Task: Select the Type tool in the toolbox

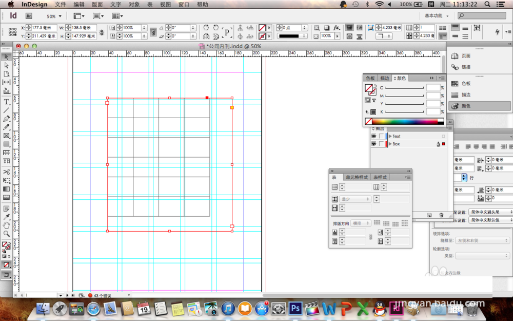Action: [7, 102]
